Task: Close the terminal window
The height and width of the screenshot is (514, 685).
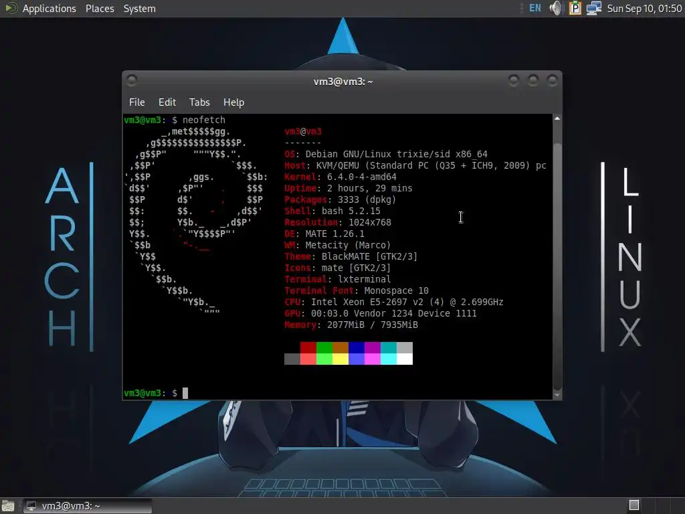Action: (552, 80)
